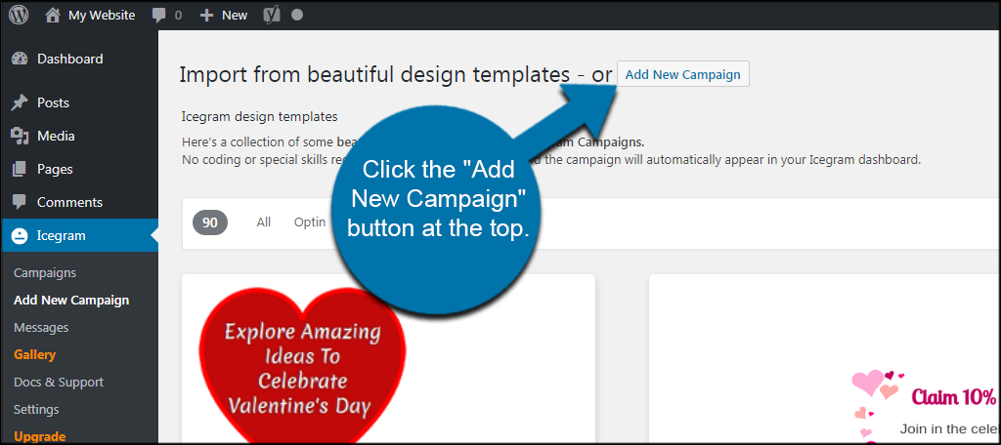The height and width of the screenshot is (445, 1001).
Task: Go to Messages submenu item
Action: pos(41,328)
